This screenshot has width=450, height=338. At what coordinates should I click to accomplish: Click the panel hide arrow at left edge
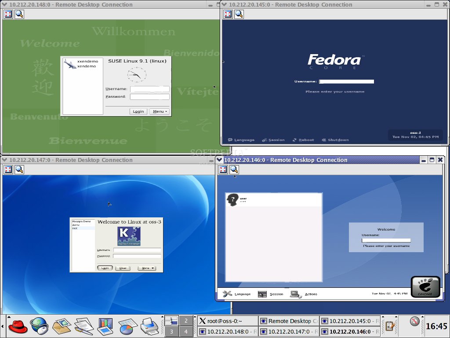(2, 327)
